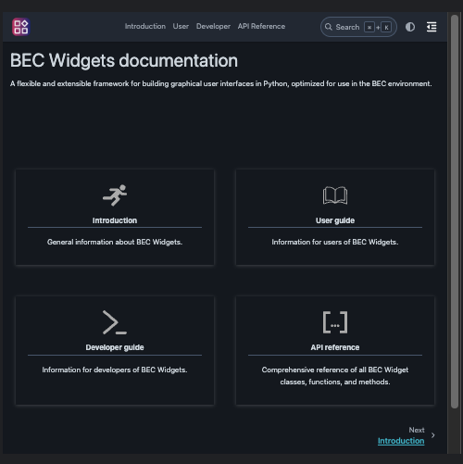This screenshot has width=463, height=464.
Task: Click the Search input field
Action: 358,27
